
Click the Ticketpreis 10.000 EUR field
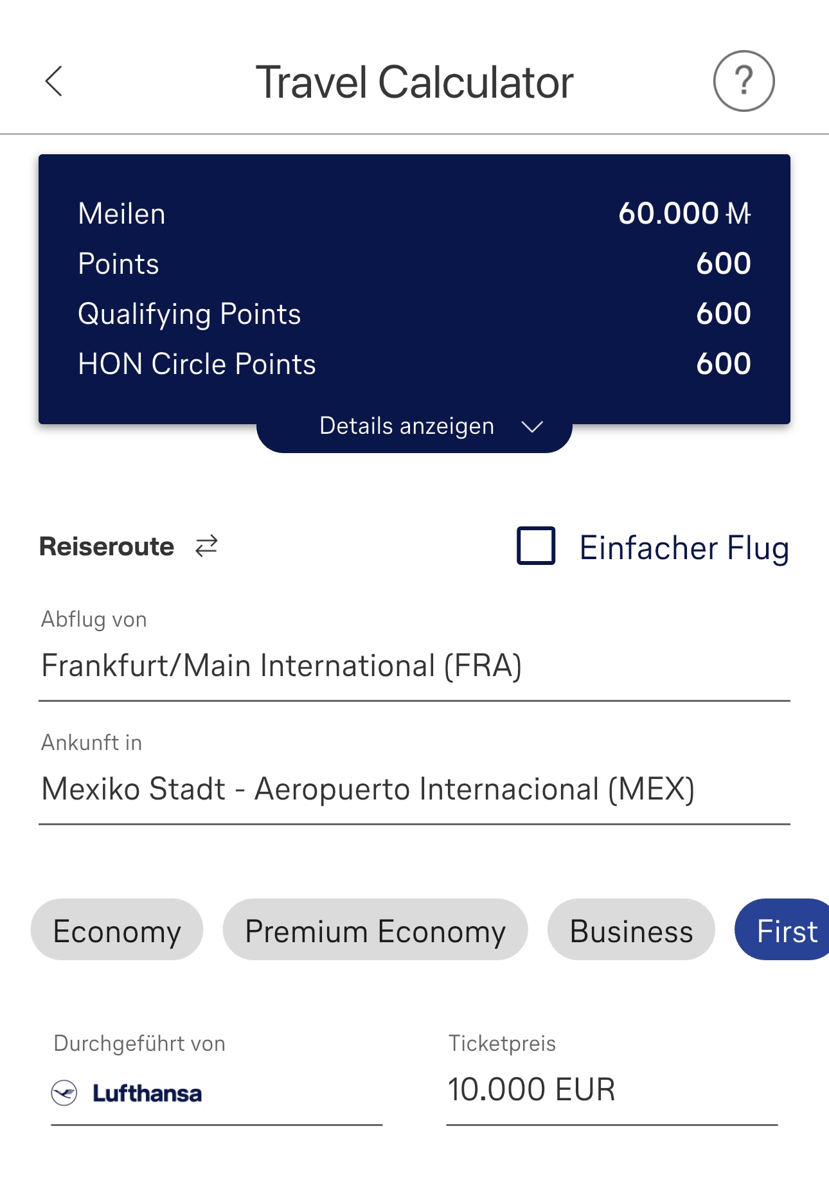[611, 1090]
